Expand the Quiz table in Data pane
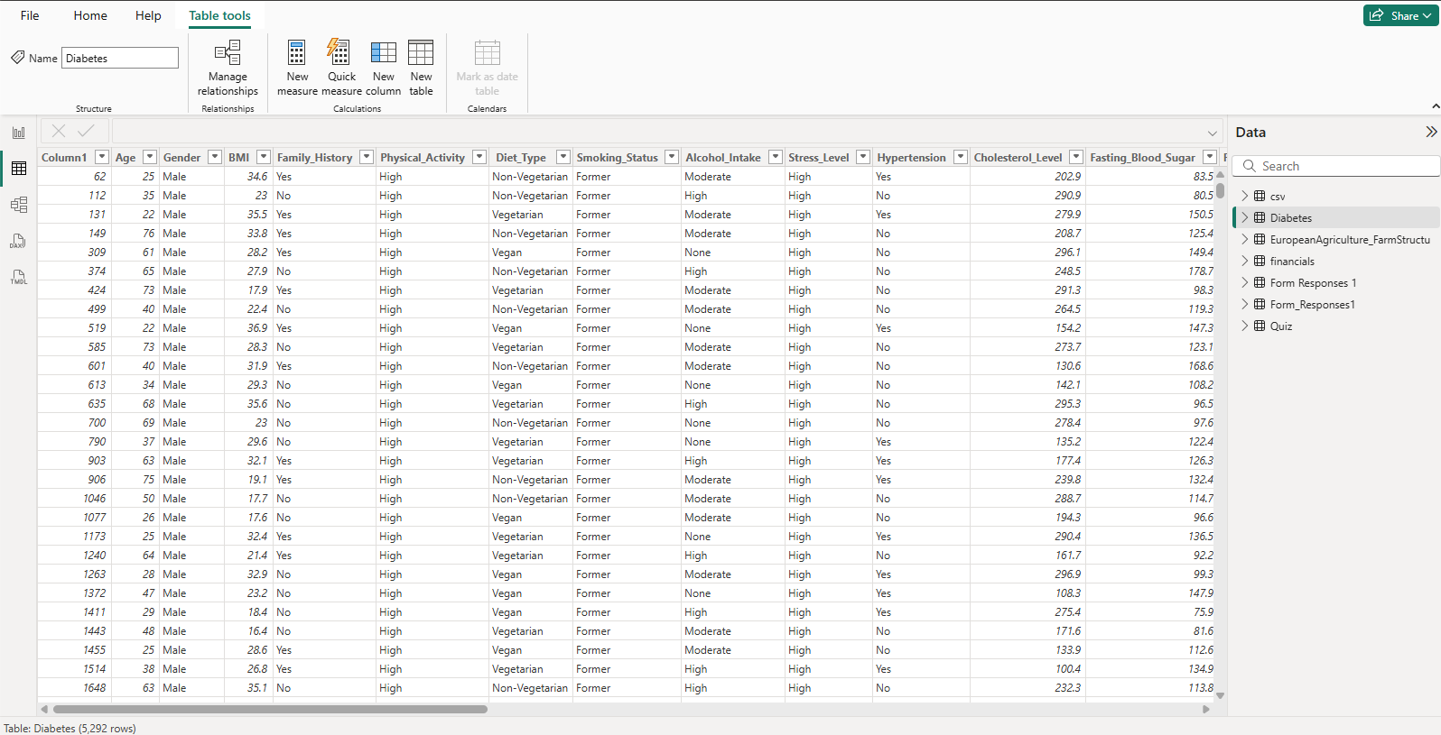This screenshot has width=1441, height=735. (1244, 326)
